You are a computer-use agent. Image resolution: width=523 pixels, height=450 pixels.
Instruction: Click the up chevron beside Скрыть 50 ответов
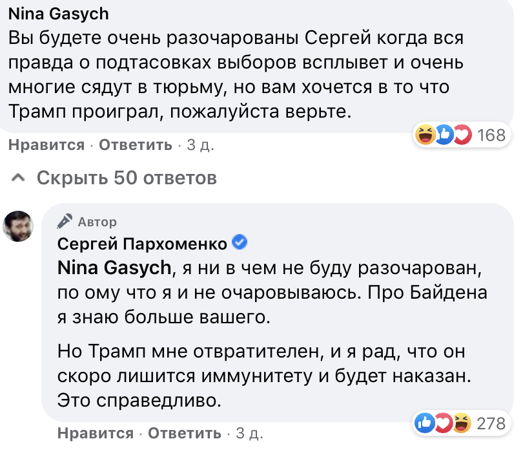[x=19, y=177]
